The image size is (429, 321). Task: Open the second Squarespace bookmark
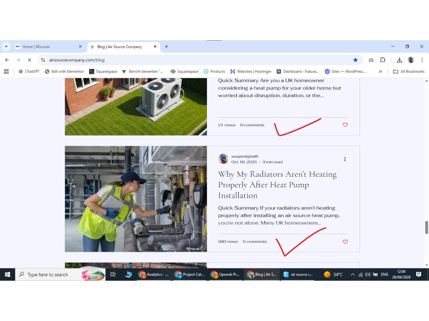tap(184, 71)
